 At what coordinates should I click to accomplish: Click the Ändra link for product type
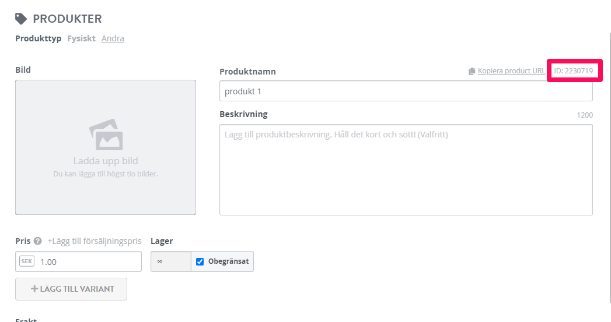(113, 38)
